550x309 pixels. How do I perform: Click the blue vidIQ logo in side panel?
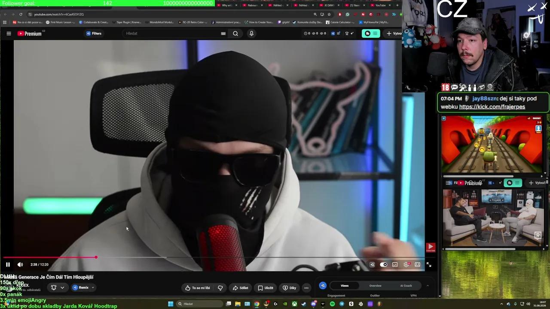click(x=323, y=286)
